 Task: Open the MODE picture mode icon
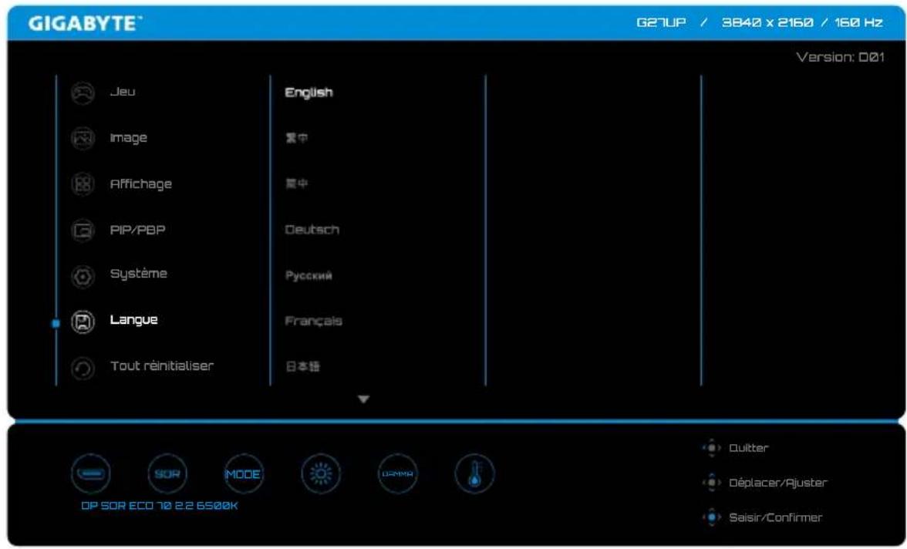coord(244,473)
